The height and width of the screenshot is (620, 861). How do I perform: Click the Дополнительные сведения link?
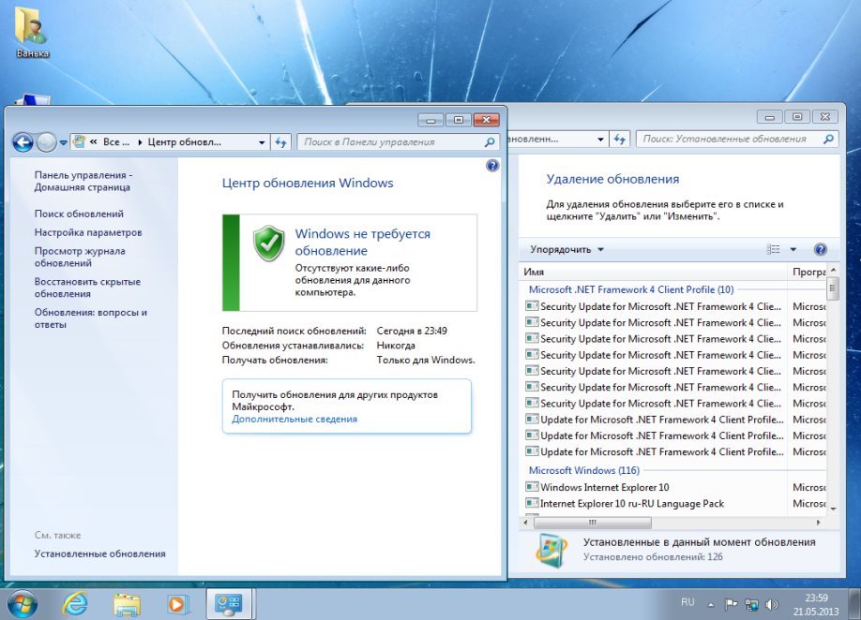pos(295,419)
